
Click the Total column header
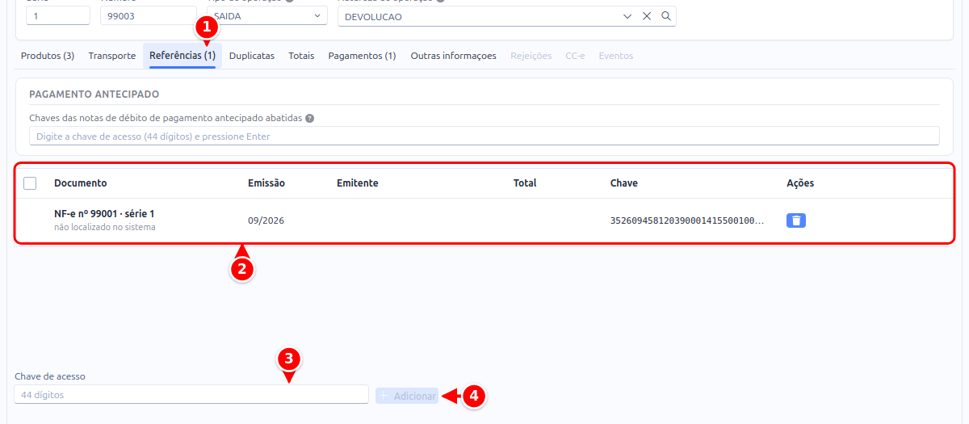525,183
